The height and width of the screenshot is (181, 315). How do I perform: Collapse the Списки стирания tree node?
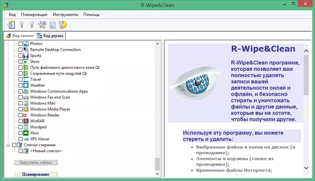pos(8,145)
